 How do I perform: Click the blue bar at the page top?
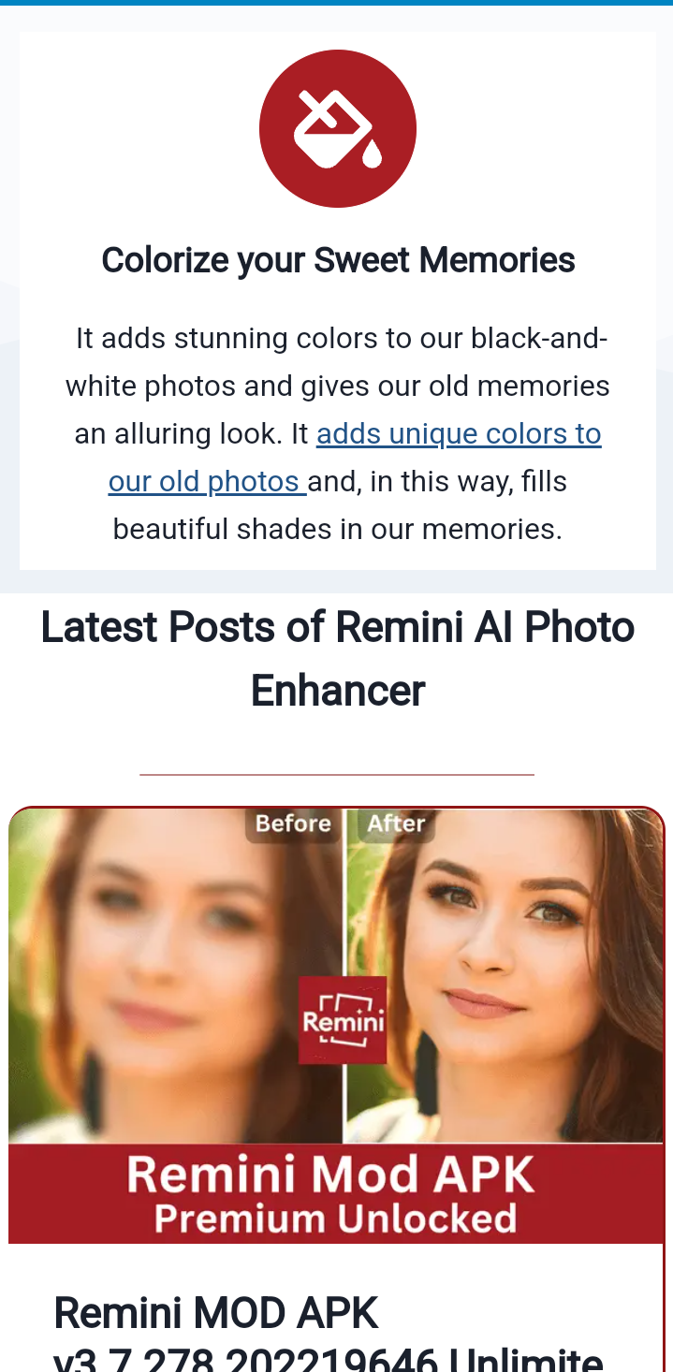click(336, 3)
